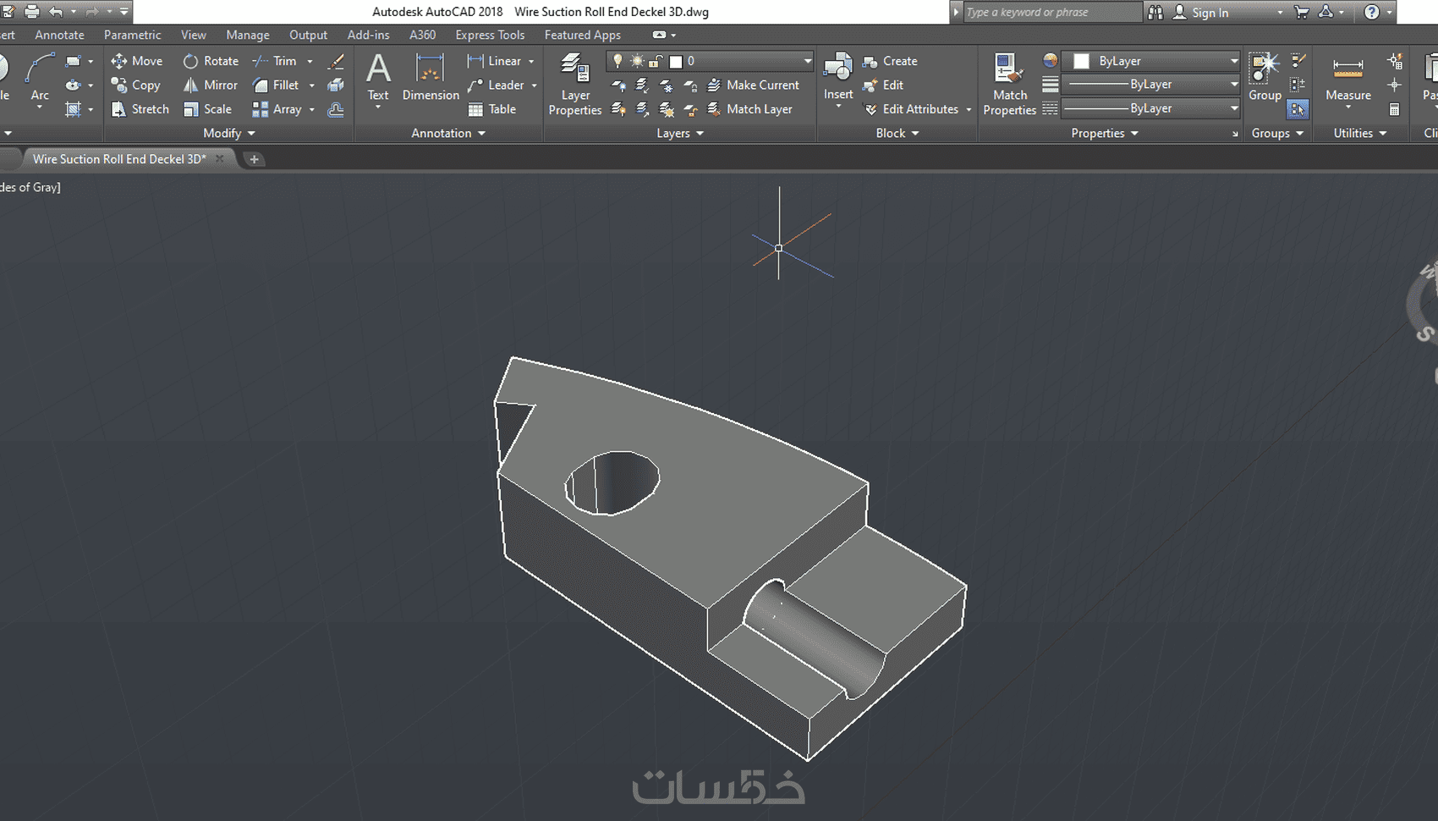Open the Linear dimension dropdown
This screenshot has height=821, width=1438.
[531, 61]
